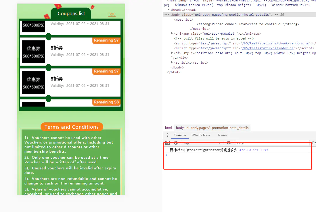
Task: Click the Remaining 98 badge
Action: coord(106,102)
